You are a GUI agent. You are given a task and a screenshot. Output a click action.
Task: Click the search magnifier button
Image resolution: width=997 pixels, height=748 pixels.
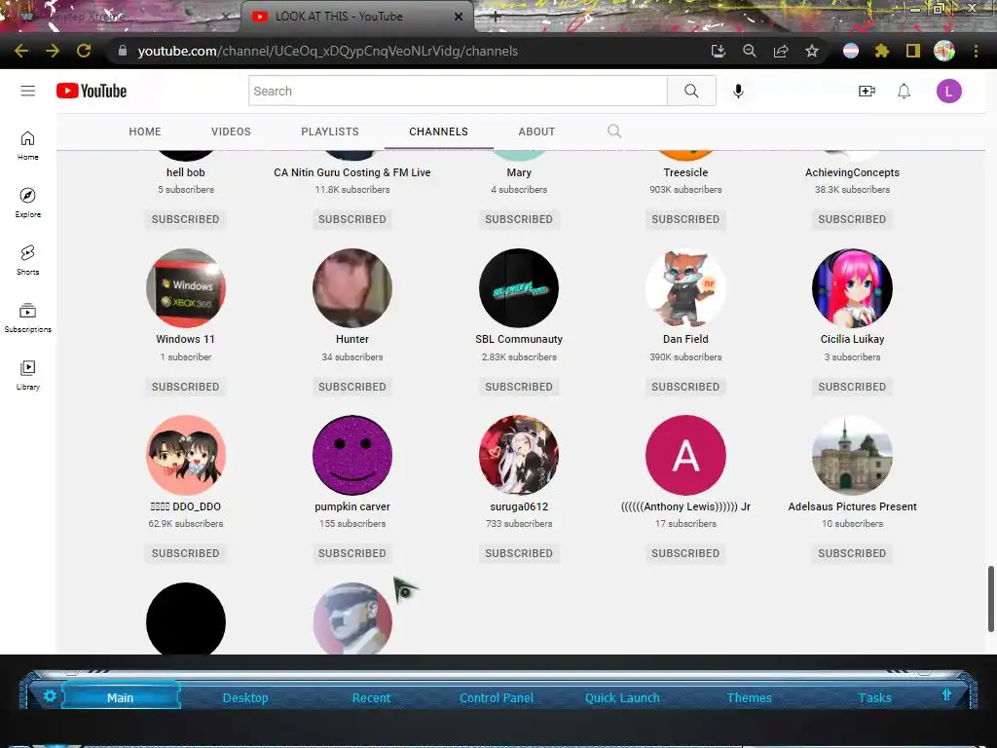coord(691,91)
